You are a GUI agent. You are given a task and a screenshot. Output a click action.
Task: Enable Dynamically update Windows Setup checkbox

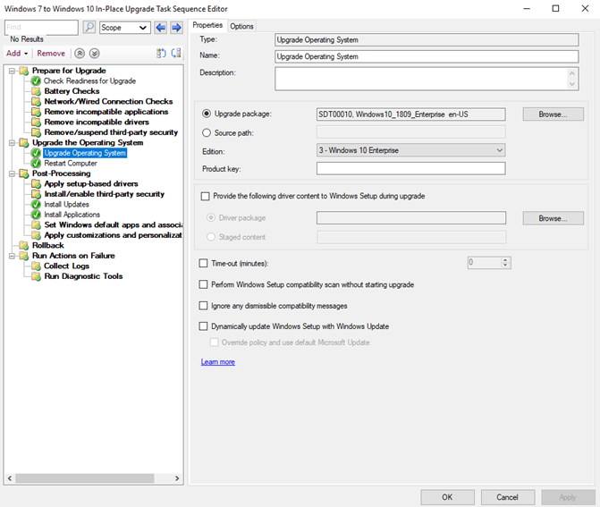[x=203, y=326]
